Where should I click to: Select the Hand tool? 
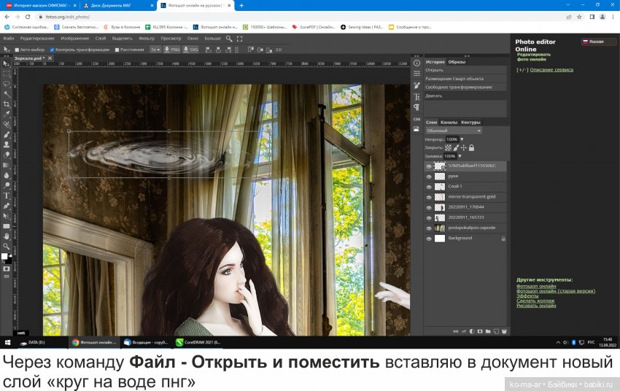tap(7, 236)
